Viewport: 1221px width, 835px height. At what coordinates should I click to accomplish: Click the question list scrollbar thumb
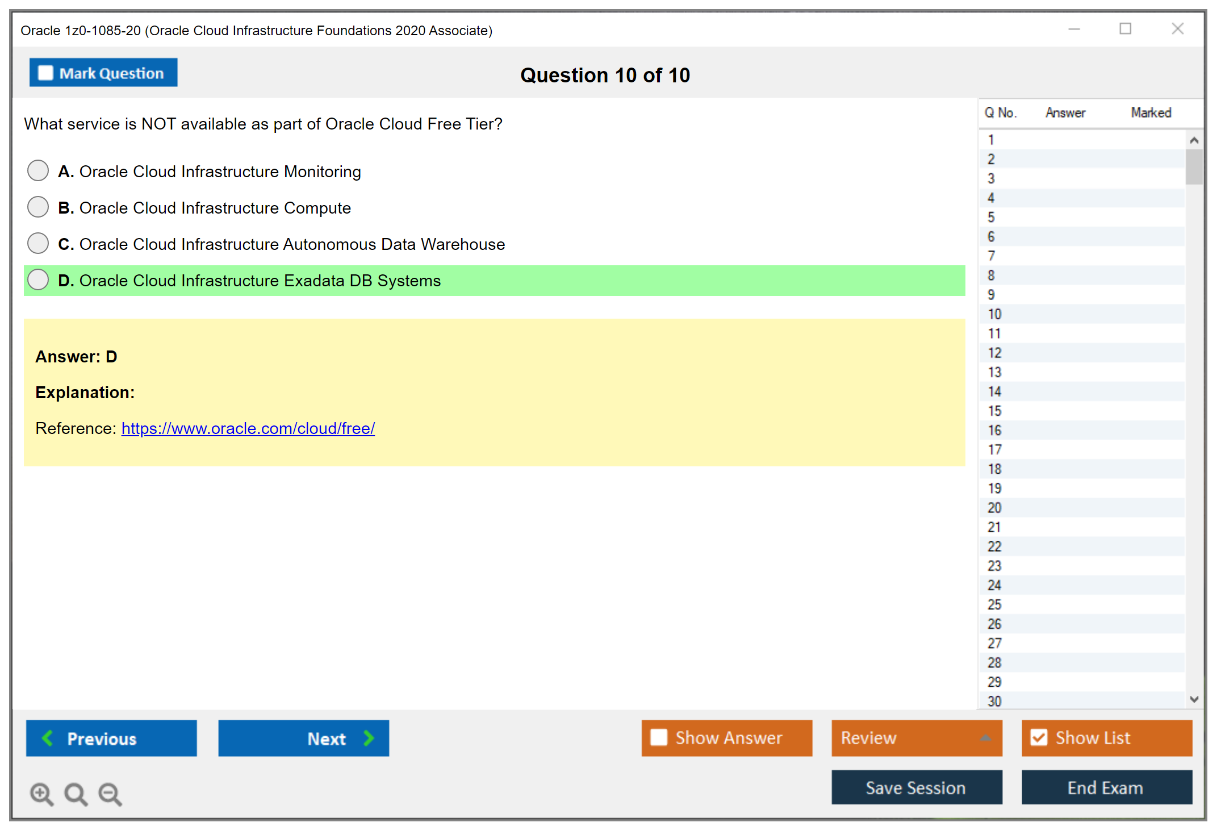1194,166
